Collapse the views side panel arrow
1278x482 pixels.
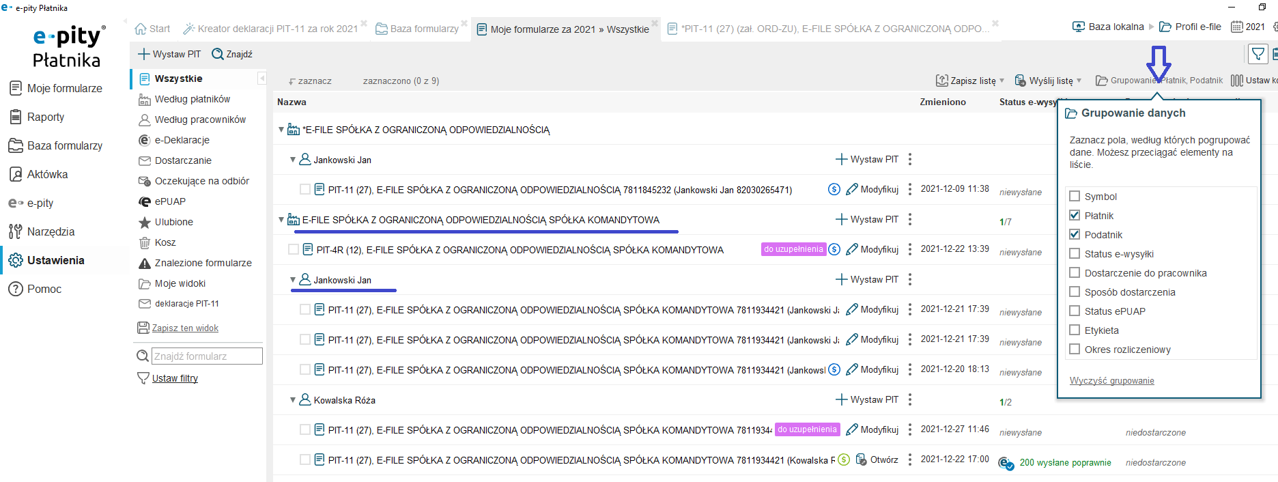pos(261,79)
